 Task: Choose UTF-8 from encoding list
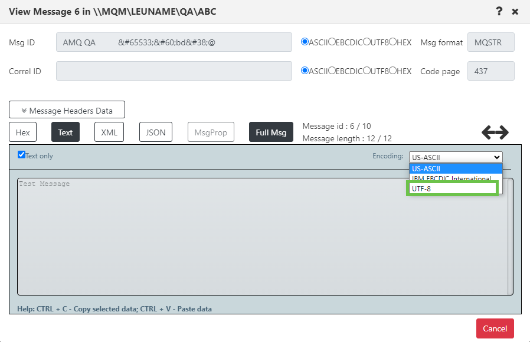[453, 188]
